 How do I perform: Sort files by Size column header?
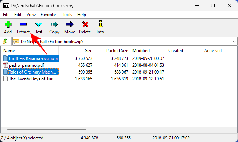[x=76, y=51]
